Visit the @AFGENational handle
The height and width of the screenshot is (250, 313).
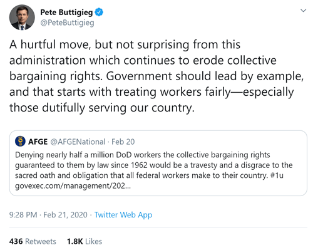coord(78,142)
